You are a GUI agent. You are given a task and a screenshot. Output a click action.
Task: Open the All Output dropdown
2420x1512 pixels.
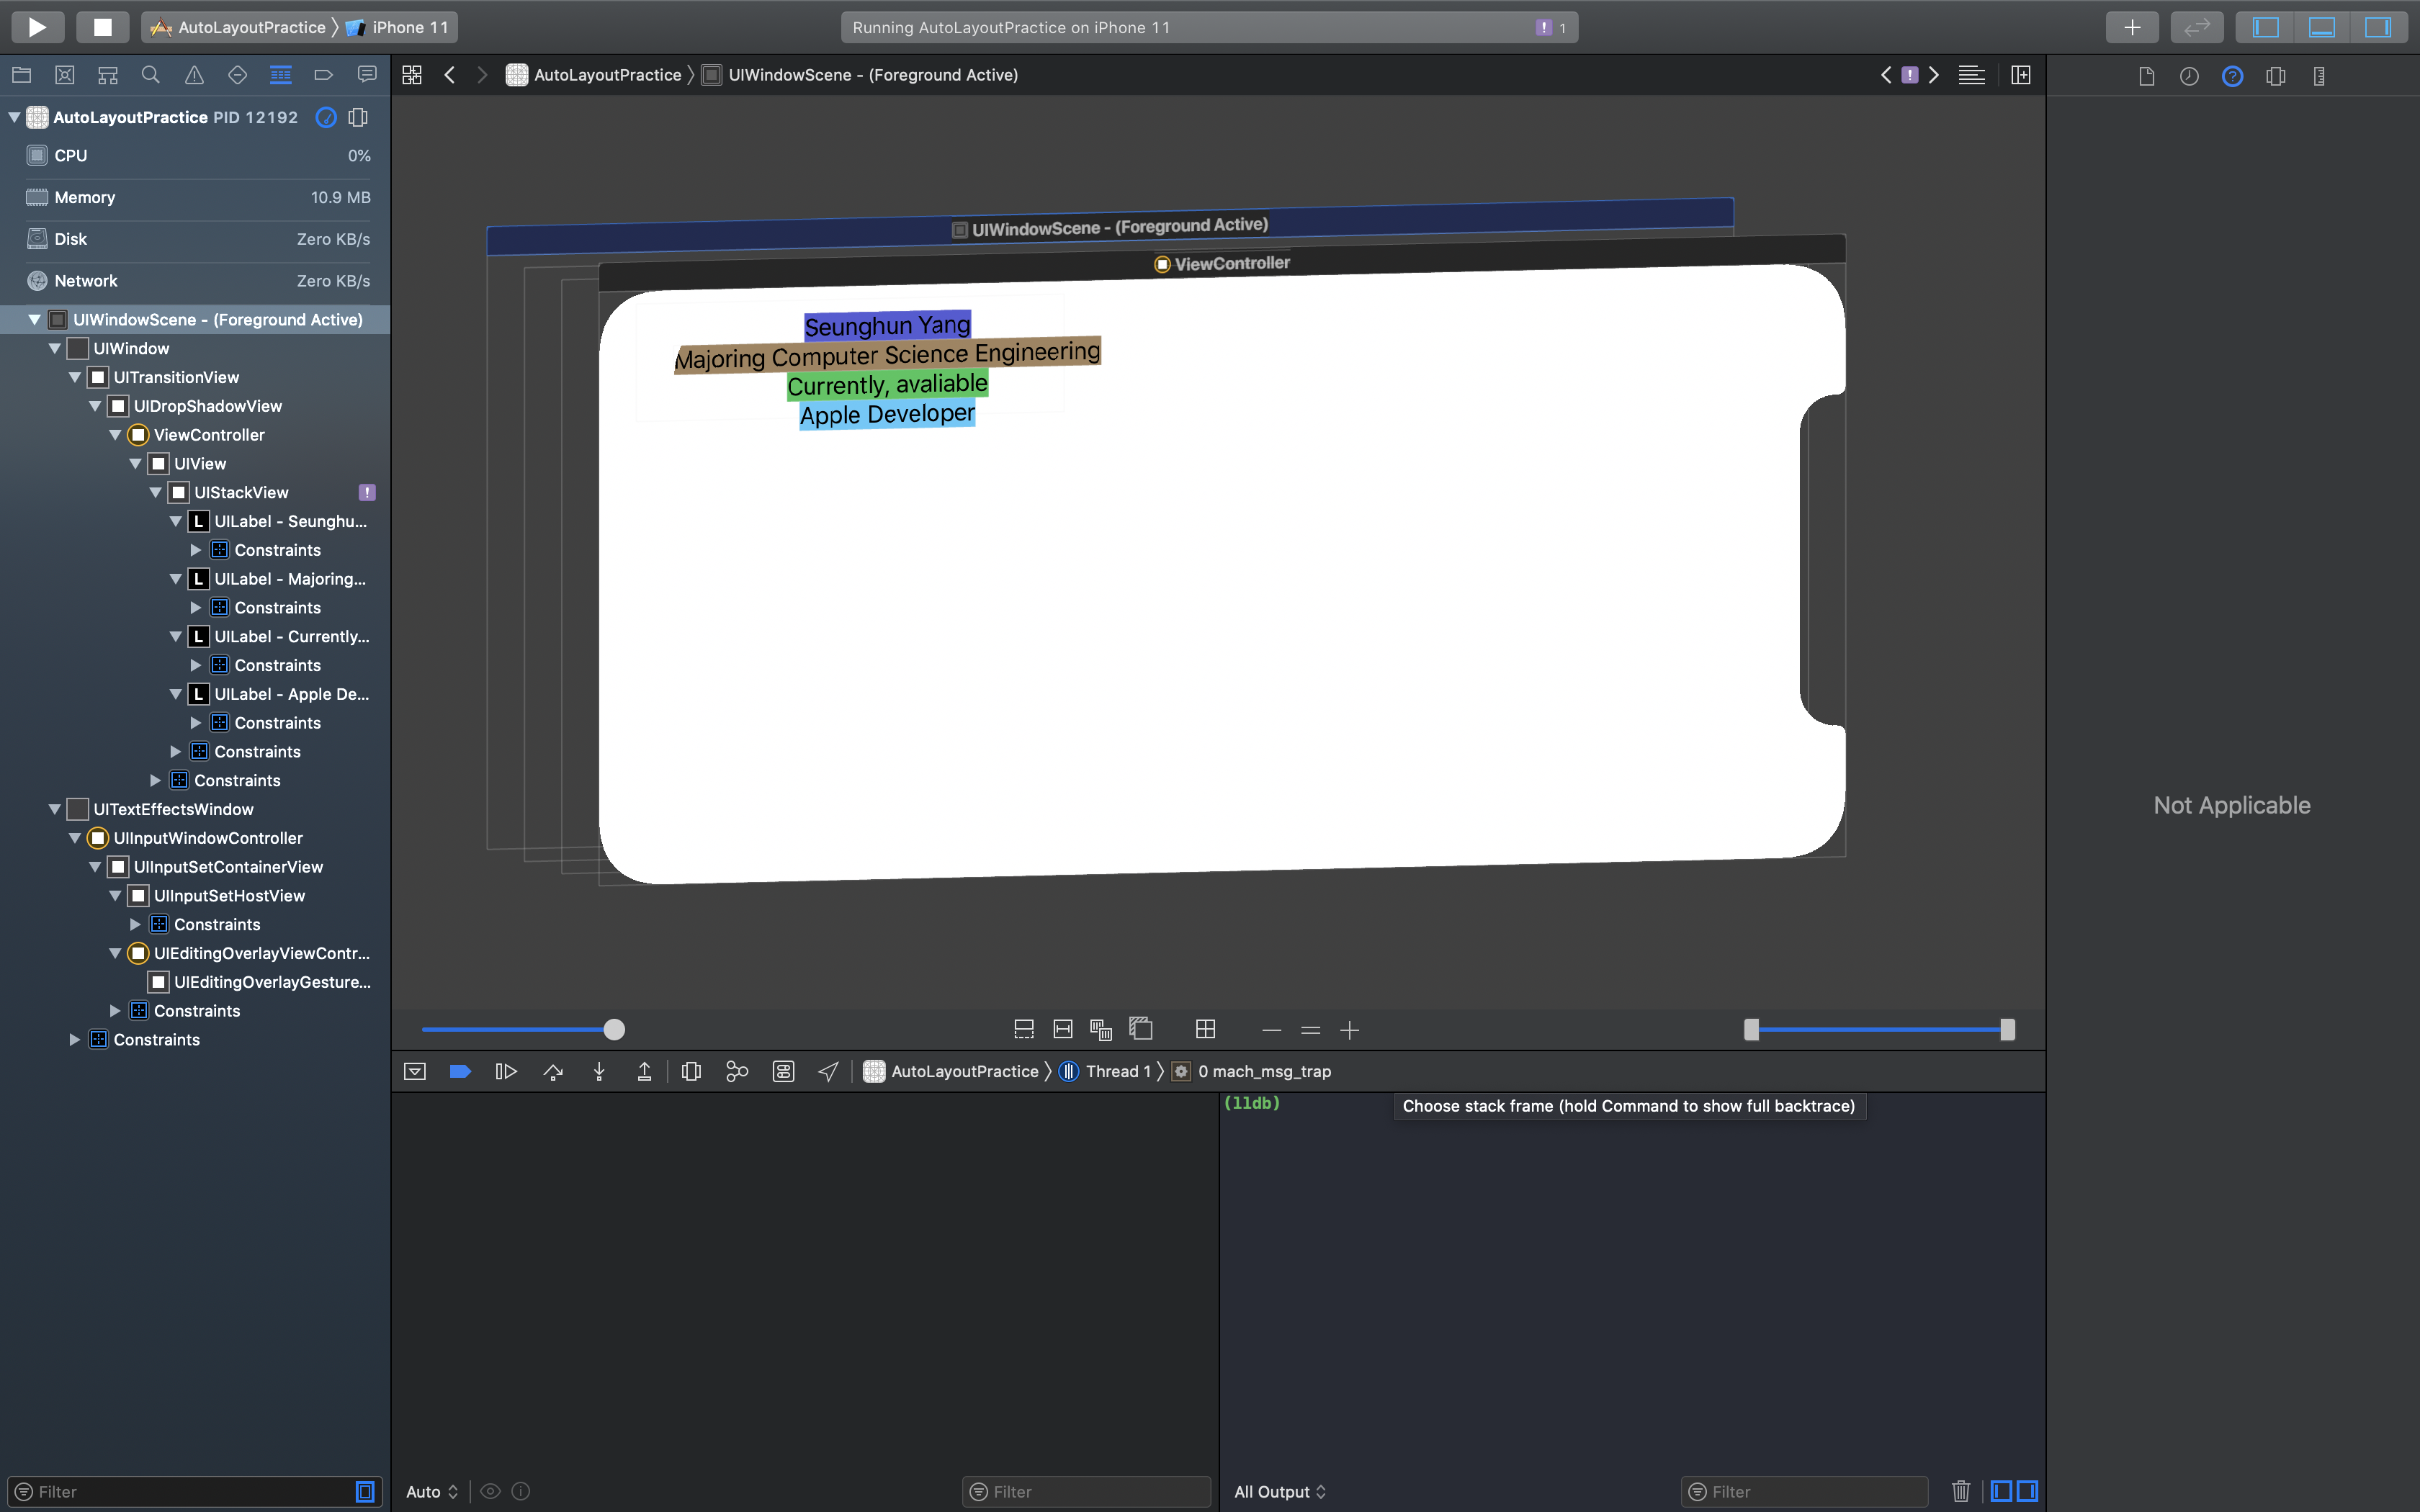(1279, 1491)
